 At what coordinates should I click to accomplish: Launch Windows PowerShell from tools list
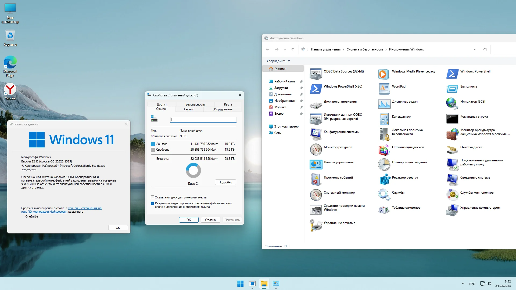452,74
